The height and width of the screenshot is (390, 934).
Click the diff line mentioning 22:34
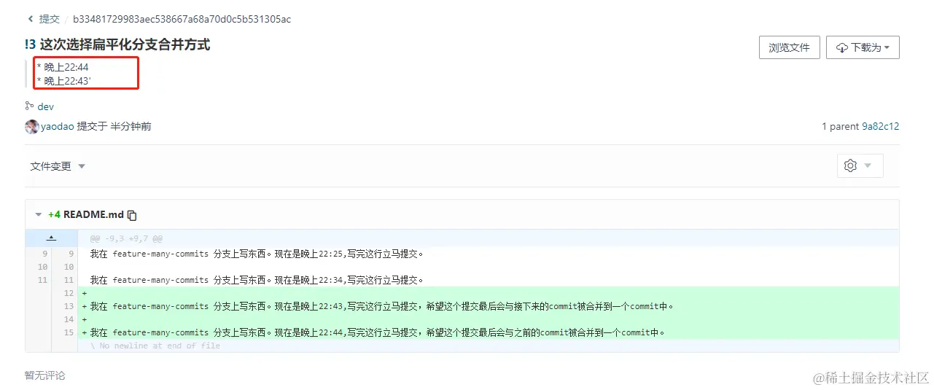pos(488,280)
